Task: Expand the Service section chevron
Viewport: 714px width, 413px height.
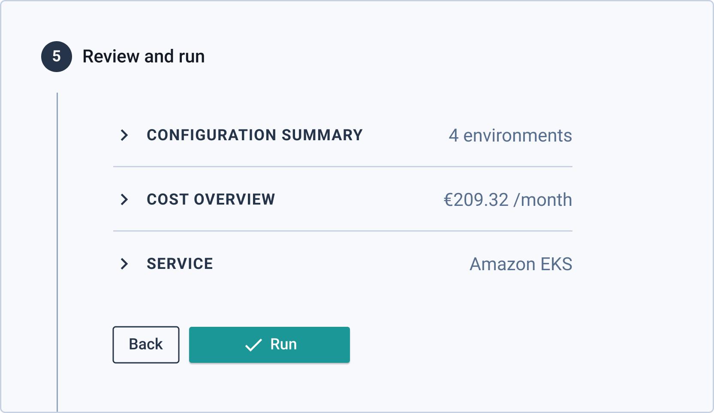Action: click(x=124, y=264)
